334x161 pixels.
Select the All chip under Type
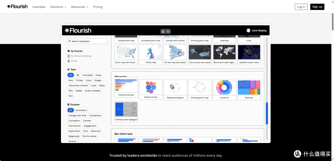71,75
